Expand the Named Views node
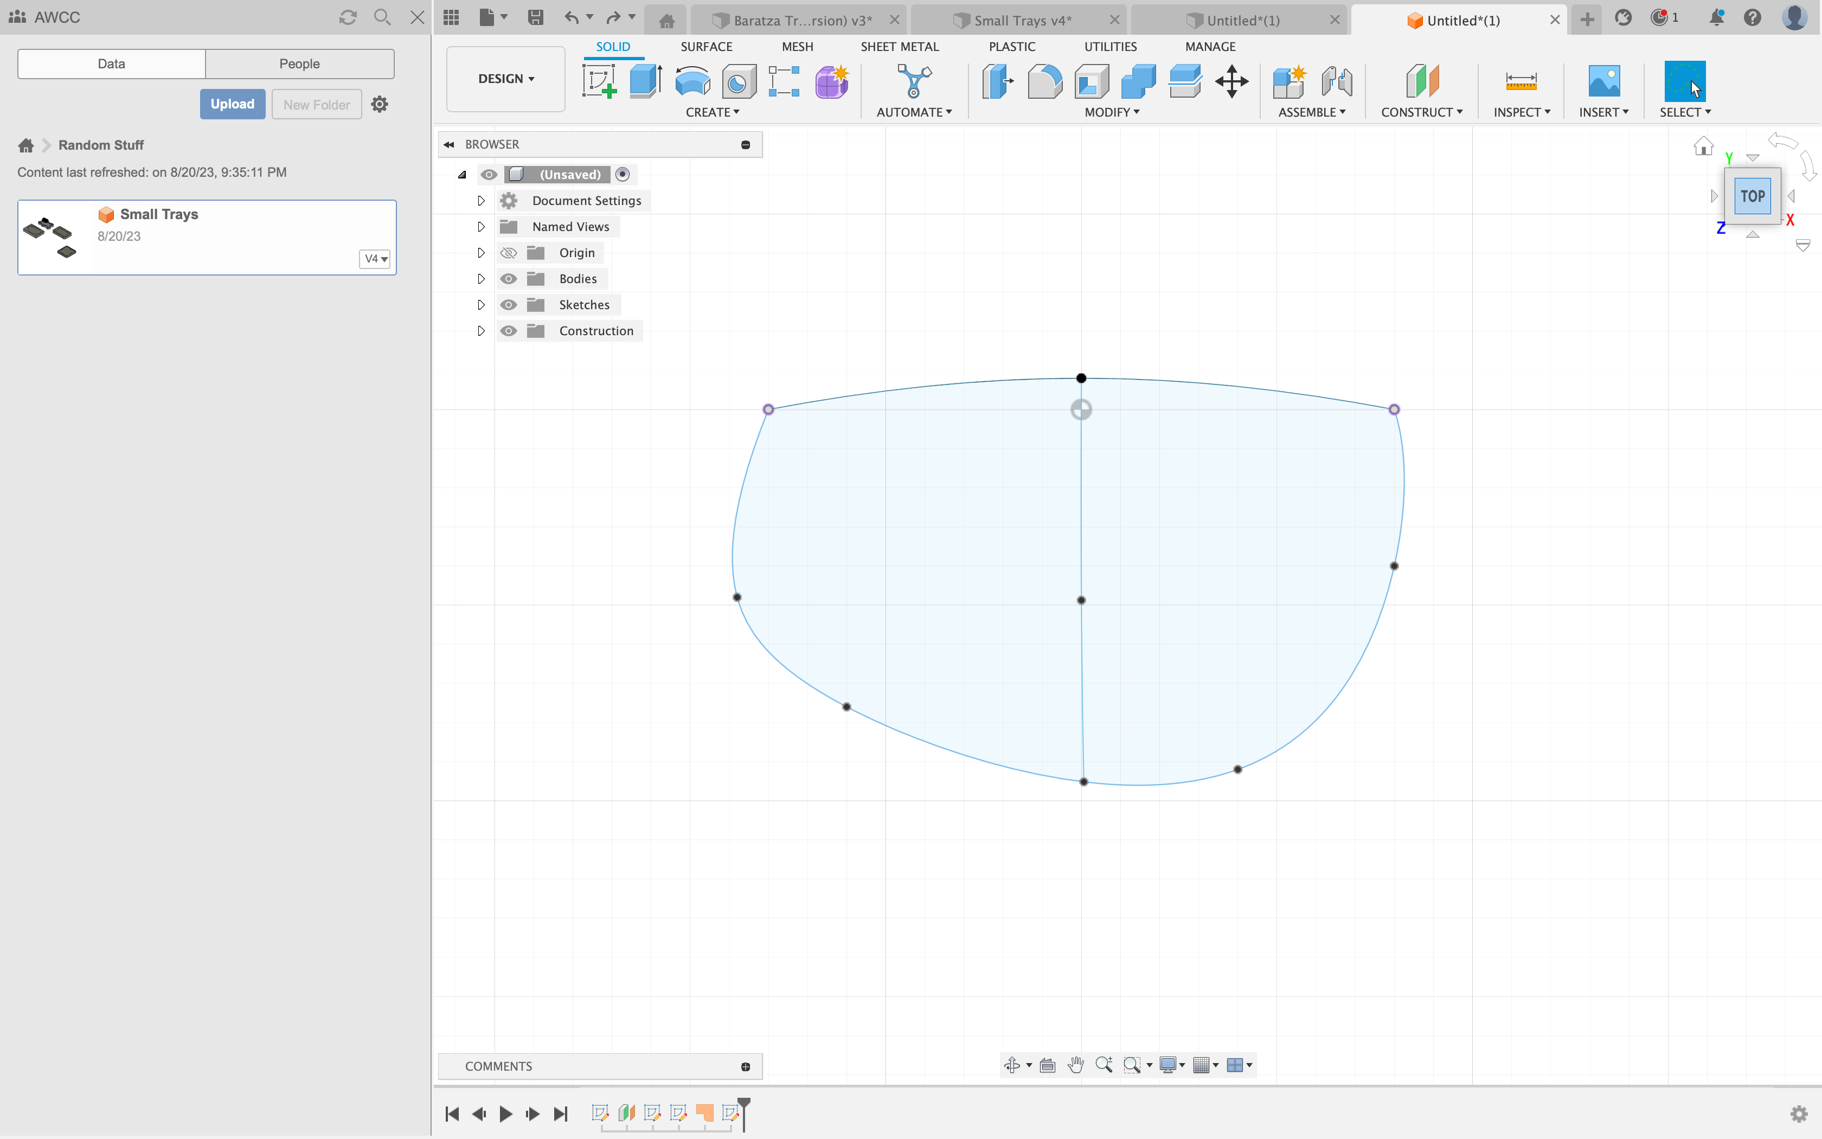The image size is (1822, 1139). point(480,227)
